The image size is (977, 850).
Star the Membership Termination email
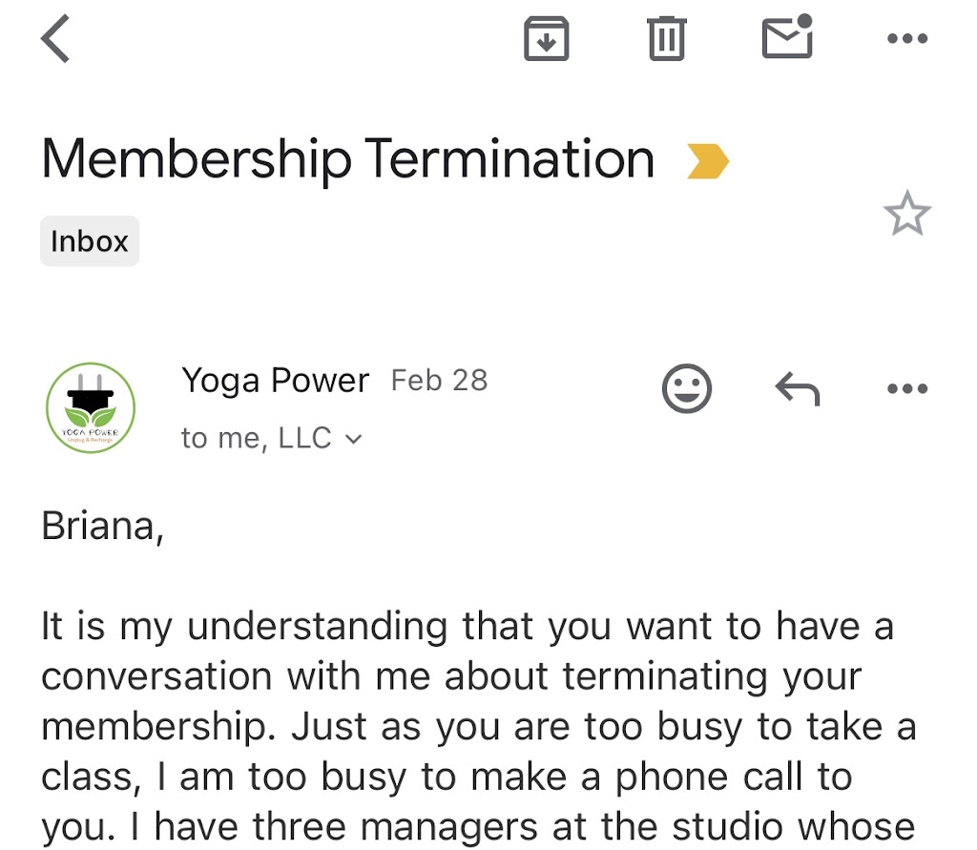tap(906, 214)
